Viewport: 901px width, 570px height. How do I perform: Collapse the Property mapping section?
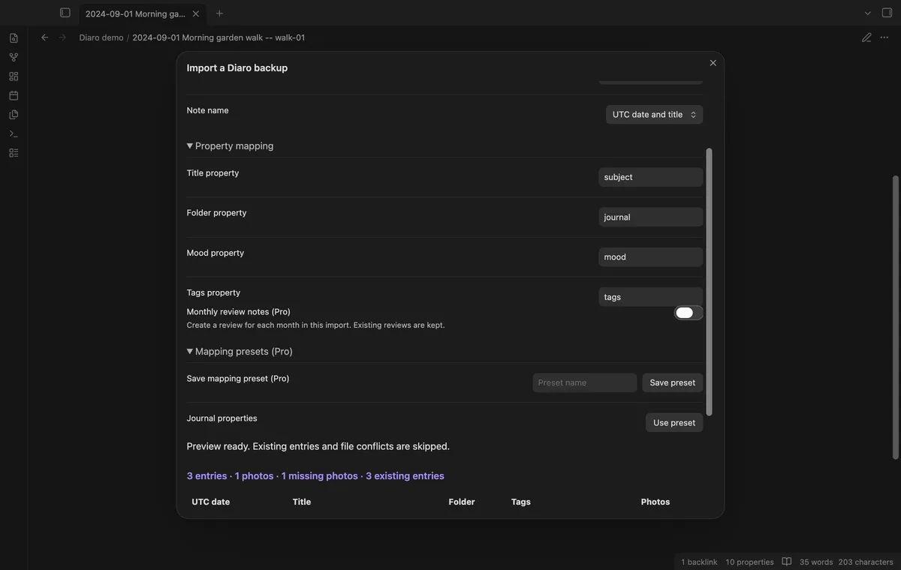pos(230,145)
